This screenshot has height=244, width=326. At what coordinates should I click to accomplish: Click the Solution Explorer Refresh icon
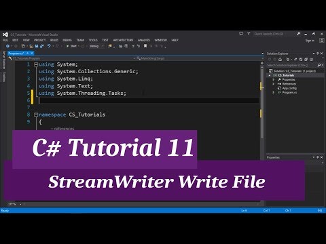[x=301, y=60]
